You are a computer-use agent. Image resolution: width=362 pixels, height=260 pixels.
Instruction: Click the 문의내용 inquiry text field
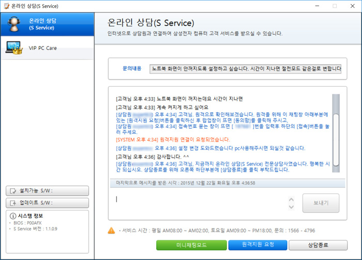tap(245, 69)
